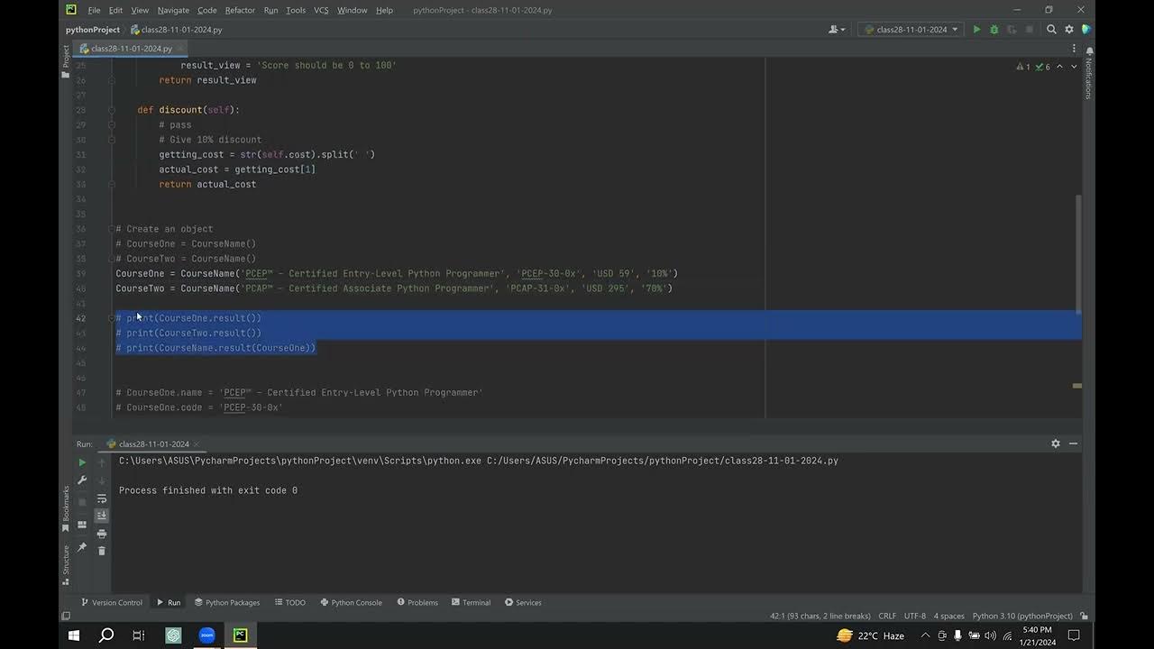
Task: Open Windows taskbar search
Action: [x=106, y=635]
